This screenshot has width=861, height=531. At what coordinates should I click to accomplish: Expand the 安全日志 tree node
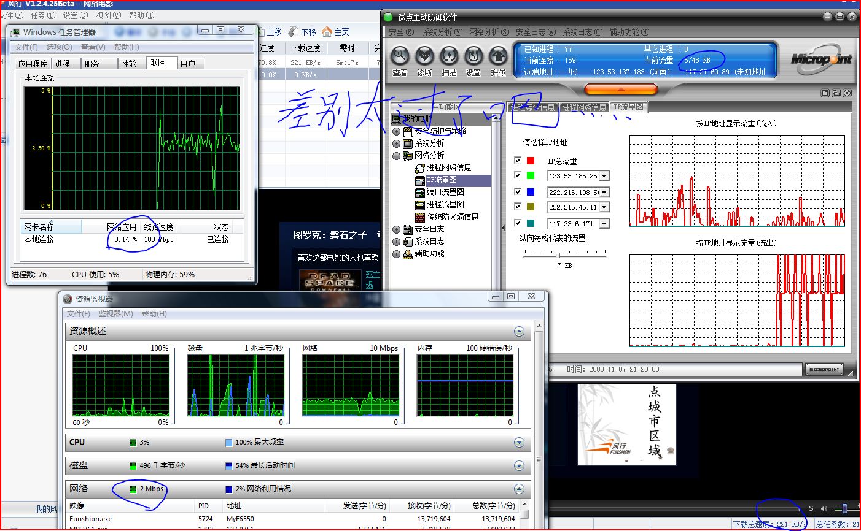tap(396, 229)
